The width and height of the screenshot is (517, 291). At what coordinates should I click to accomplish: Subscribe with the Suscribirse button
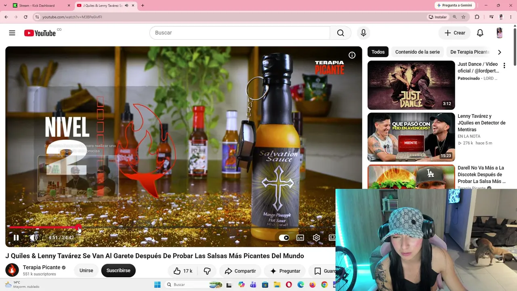(118, 271)
